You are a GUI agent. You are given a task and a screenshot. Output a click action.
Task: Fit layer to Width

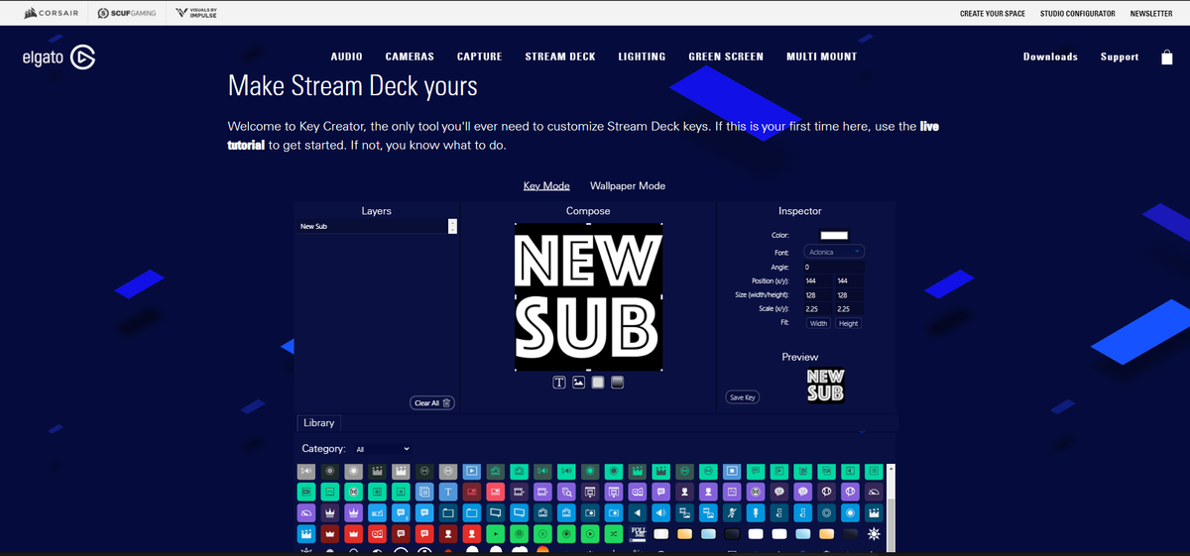(x=818, y=323)
